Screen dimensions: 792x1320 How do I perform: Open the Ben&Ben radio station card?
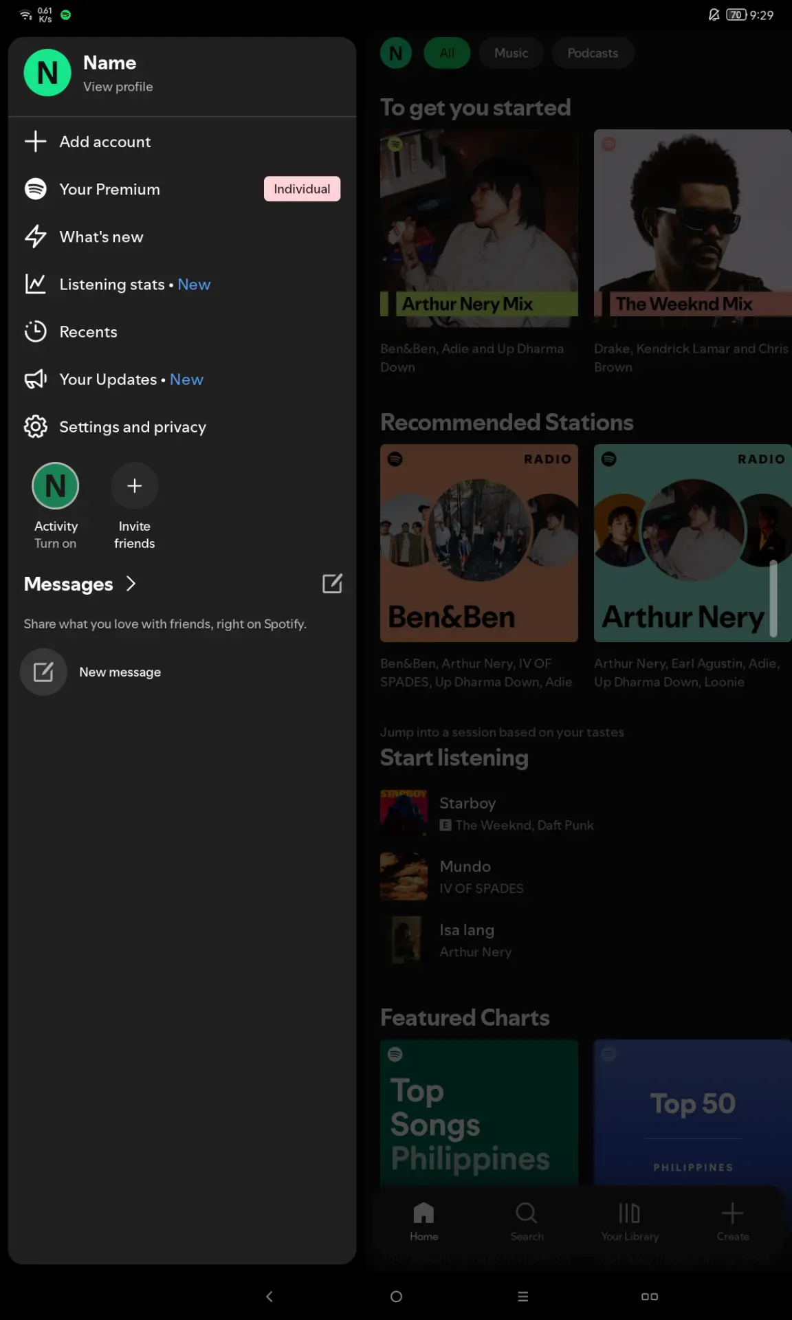(479, 543)
